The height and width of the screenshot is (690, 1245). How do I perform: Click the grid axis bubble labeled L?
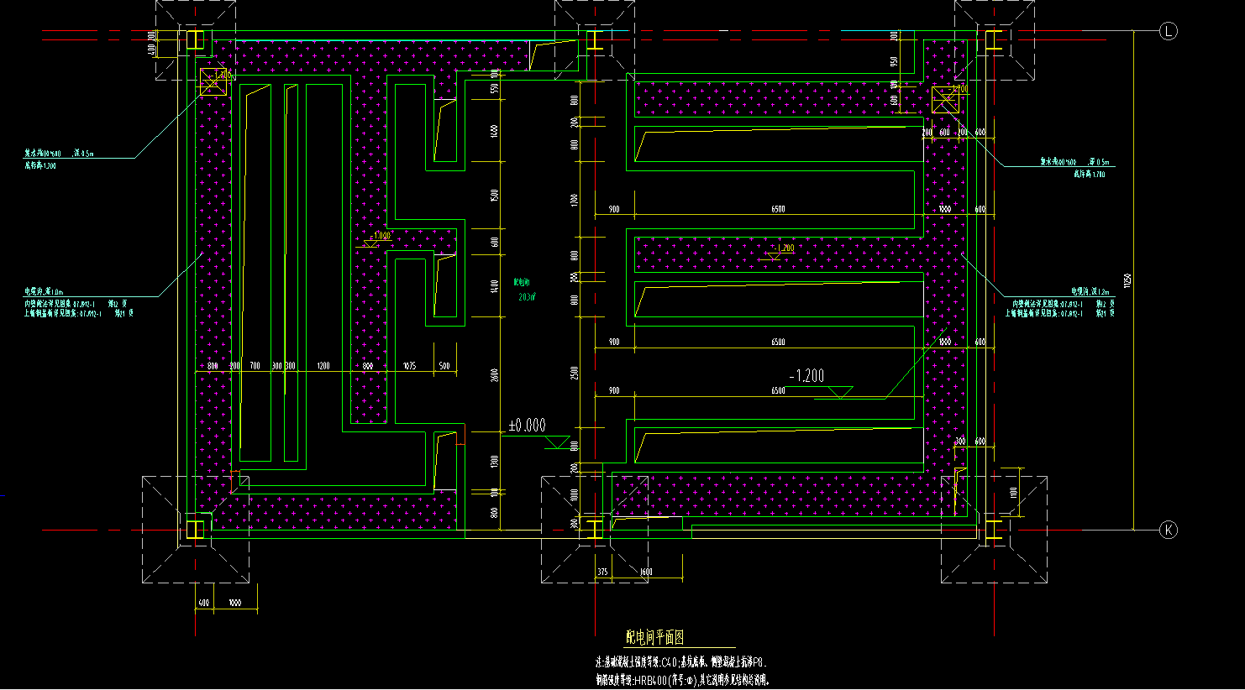(x=1168, y=32)
